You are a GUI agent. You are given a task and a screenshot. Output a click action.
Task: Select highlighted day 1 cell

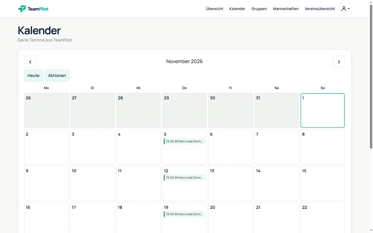pos(323,110)
